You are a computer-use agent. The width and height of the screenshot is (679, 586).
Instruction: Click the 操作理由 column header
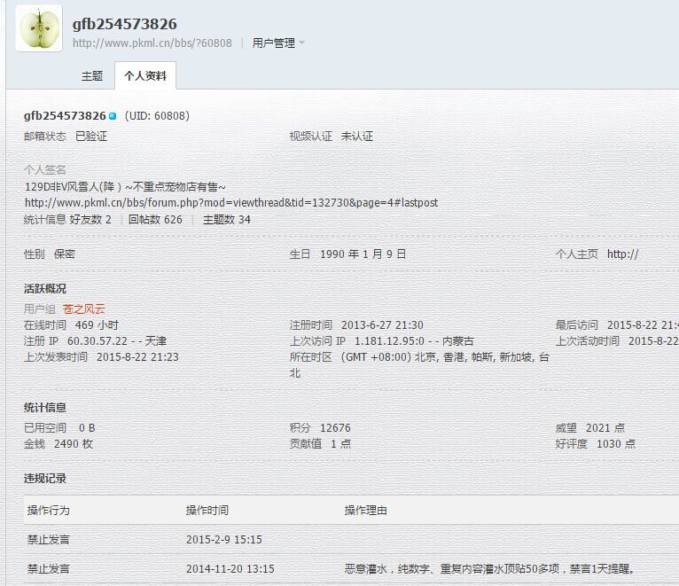point(365,510)
